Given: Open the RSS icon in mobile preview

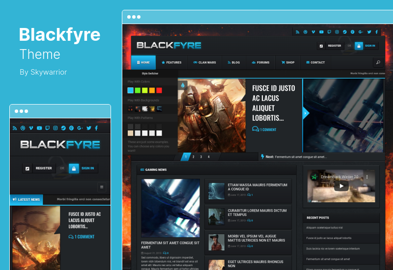Looking at the screenshot, I should [15, 128].
